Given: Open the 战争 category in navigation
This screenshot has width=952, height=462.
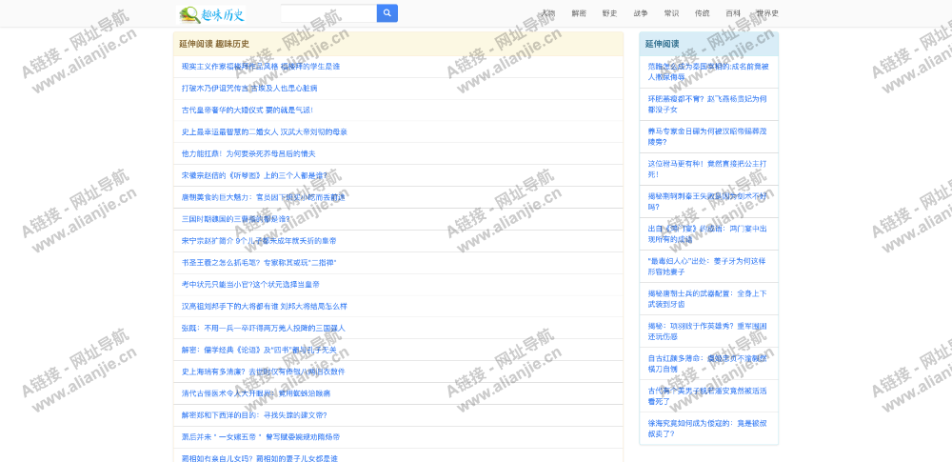Looking at the screenshot, I should click(641, 13).
